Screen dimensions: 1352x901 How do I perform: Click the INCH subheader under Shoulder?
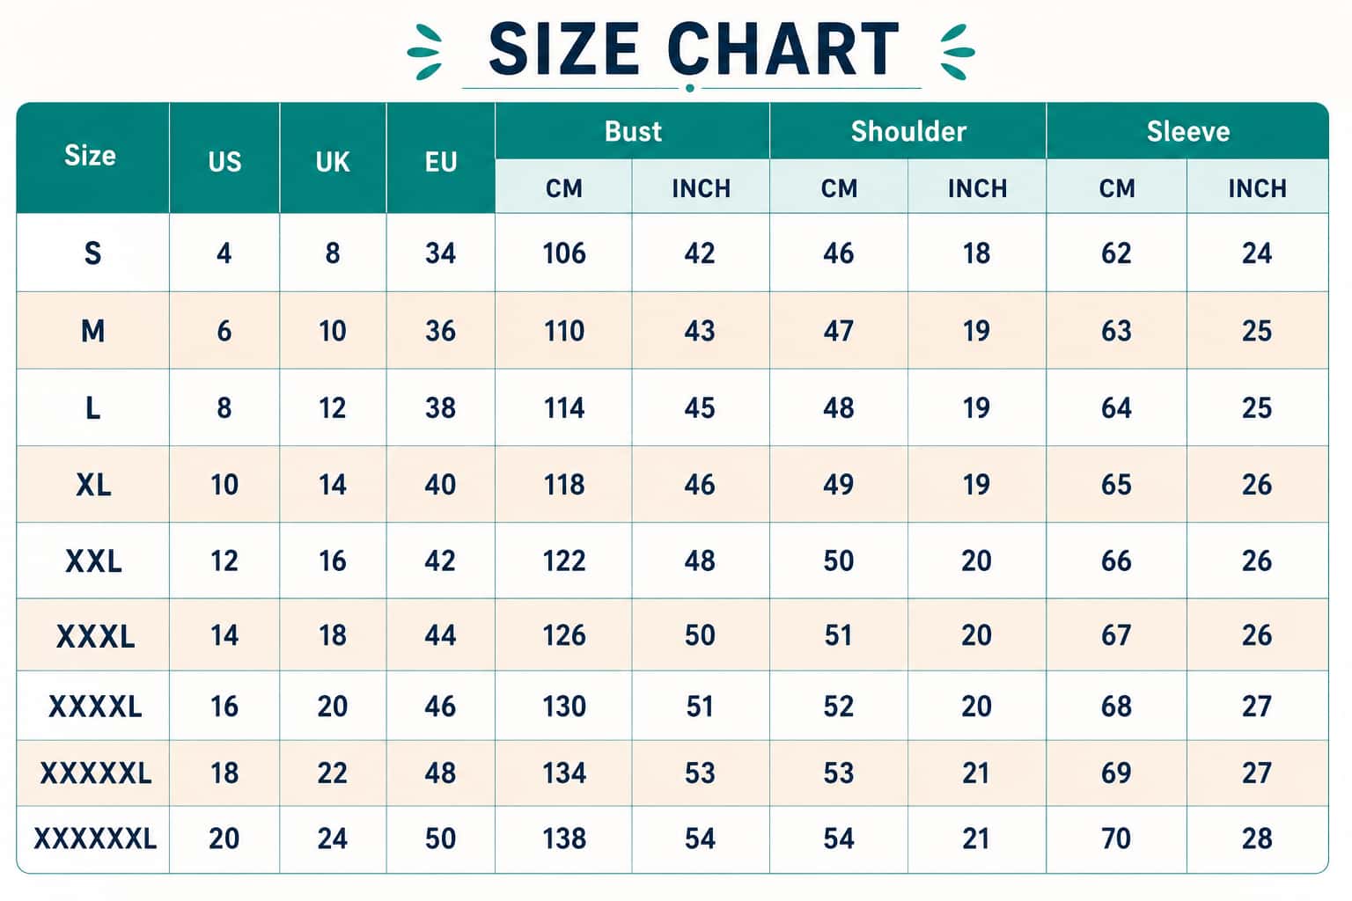(x=977, y=188)
